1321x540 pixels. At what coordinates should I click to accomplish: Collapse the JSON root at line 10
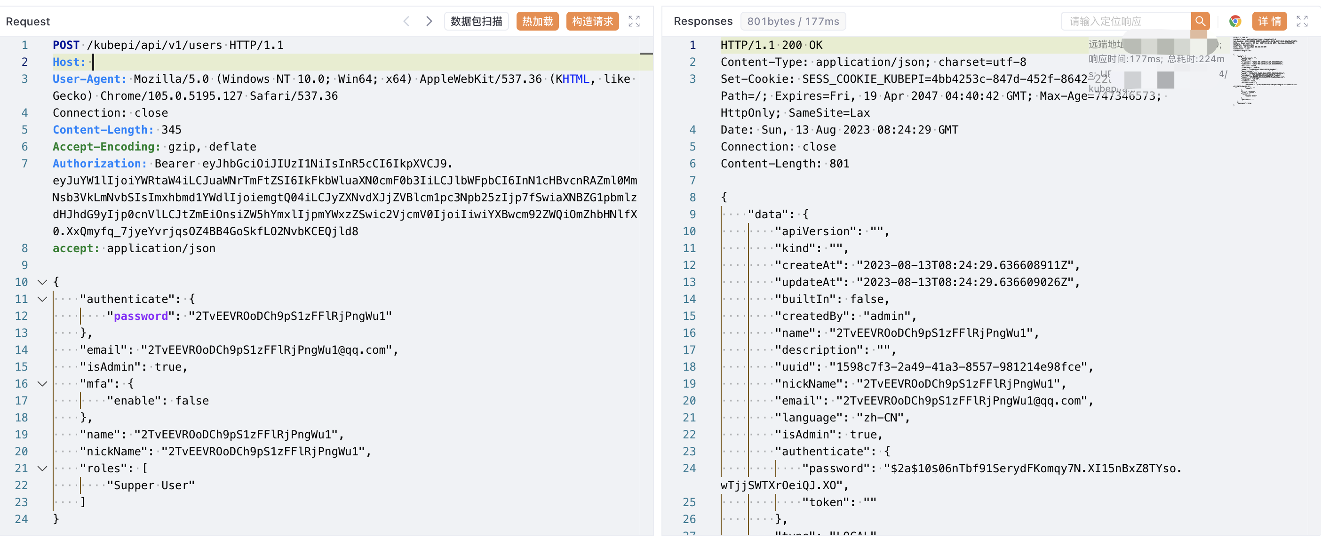click(42, 282)
